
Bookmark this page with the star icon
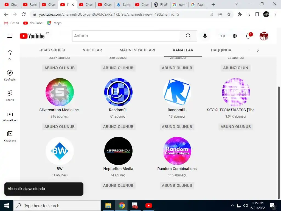(x=229, y=14)
